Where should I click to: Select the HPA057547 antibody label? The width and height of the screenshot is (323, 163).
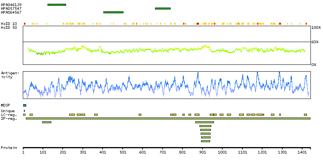coord(11,8)
